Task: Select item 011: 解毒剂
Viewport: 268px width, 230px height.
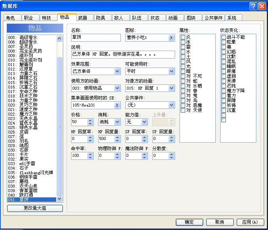Action: tap(32, 65)
